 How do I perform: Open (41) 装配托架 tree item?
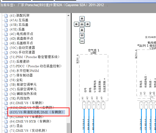(19, 16)
